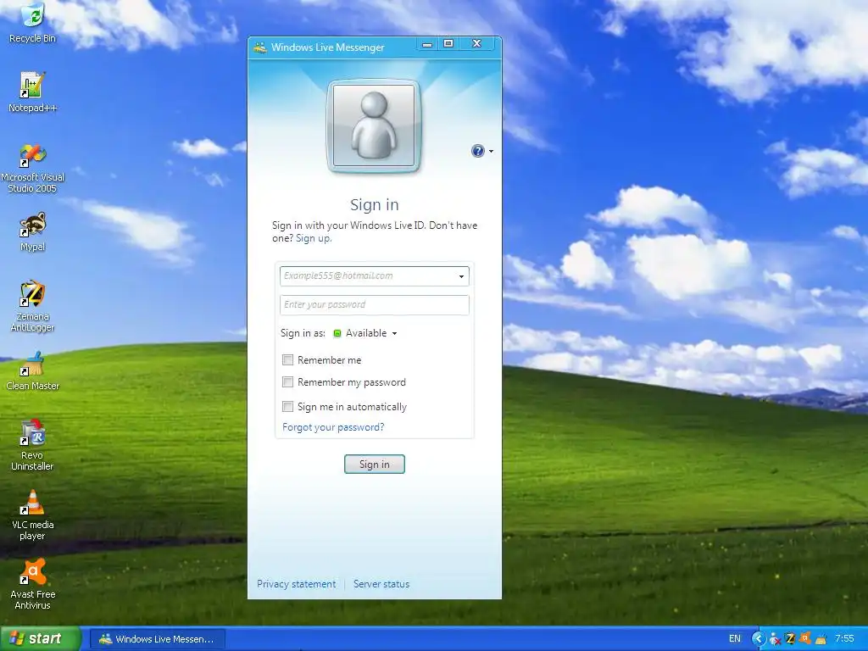Expand hidden tray icons with arrow
This screenshot has height=651, width=868.
(x=759, y=638)
